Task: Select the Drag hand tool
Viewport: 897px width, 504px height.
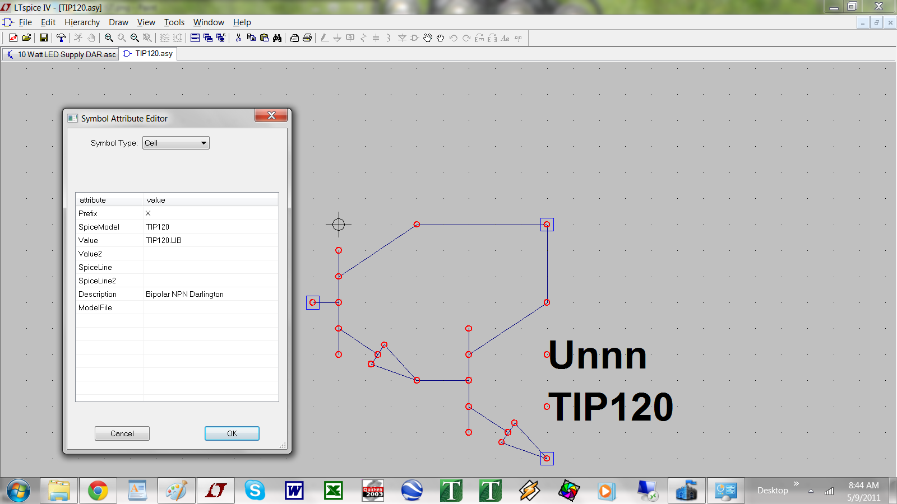Action: click(441, 38)
